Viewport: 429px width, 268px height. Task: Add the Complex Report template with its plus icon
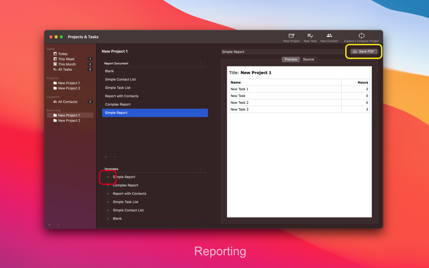[x=108, y=185]
